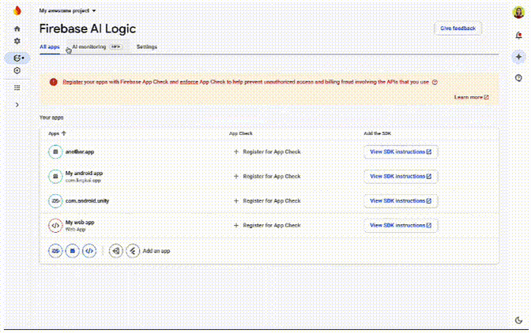Screen dimensions: 531x333
Task: Click the Firebase AI Logic page title
Action: [x=88, y=28]
